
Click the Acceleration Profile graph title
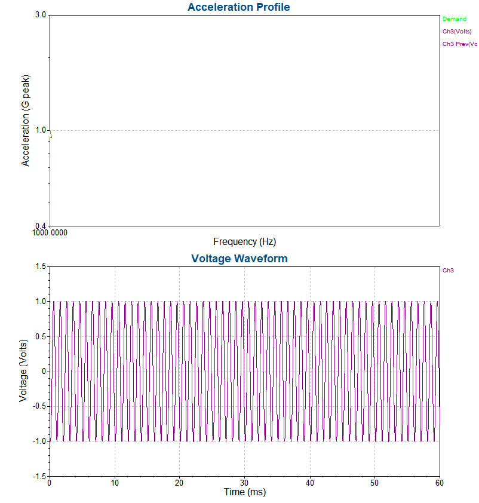pyautogui.click(x=238, y=7)
